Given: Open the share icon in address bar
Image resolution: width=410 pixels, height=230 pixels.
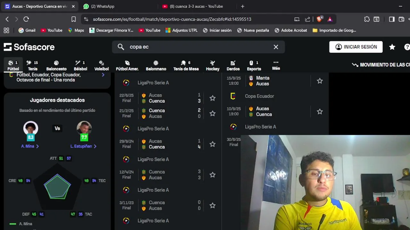Looking at the screenshot, I should tap(307, 19).
